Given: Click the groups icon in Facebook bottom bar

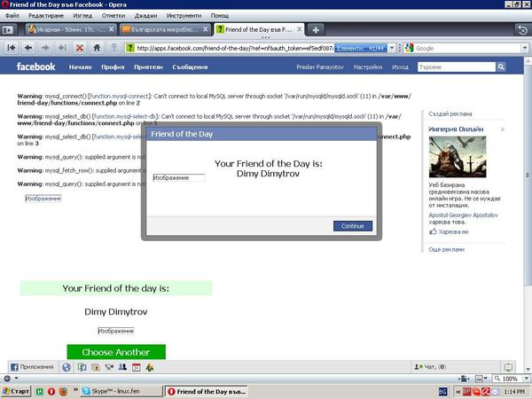Looking at the screenshot, I should [x=122, y=367].
